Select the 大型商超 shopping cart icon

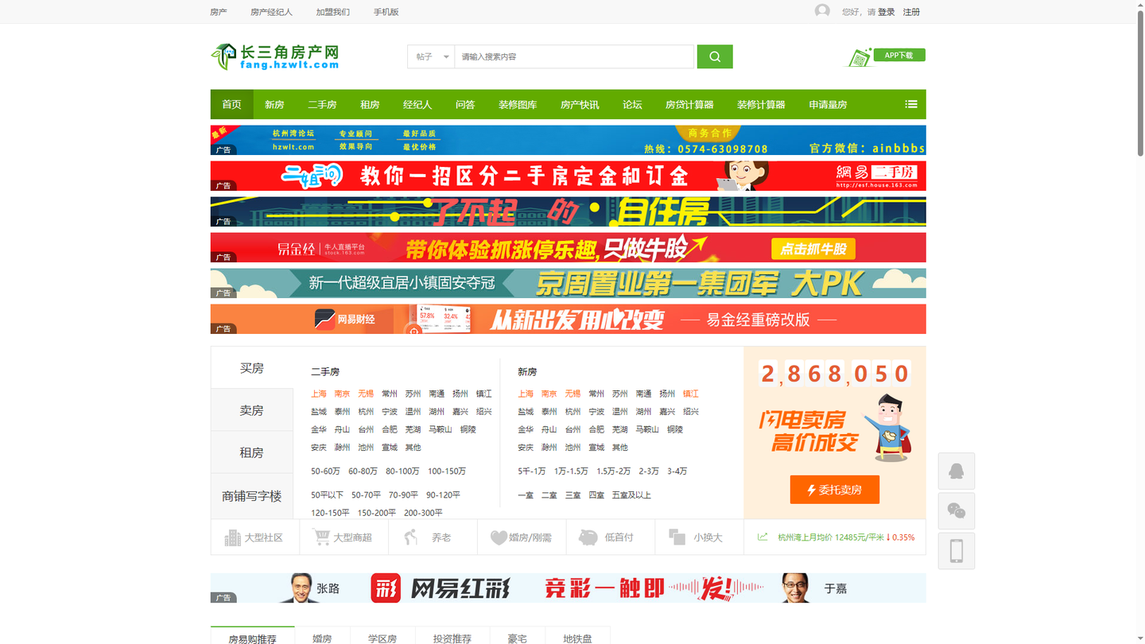coord(321,537)
